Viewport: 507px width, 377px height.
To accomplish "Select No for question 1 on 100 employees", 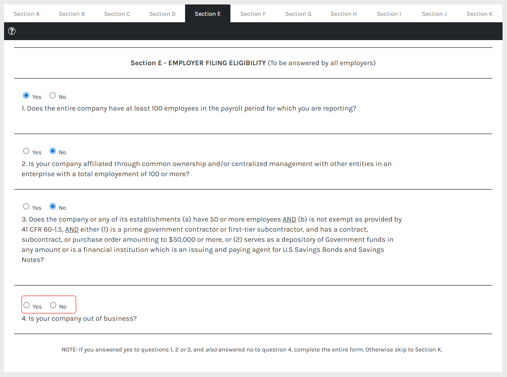I will click(53, 96).
